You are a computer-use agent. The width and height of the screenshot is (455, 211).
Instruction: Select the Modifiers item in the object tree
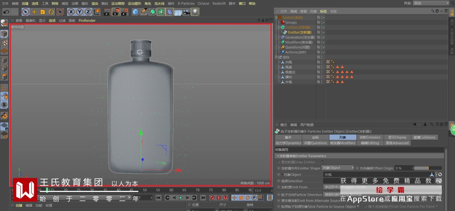(299, 42)
